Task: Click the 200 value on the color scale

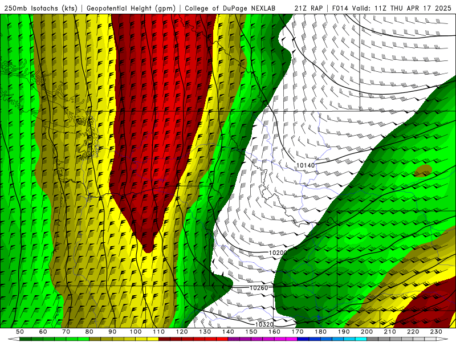Action: 367,332
